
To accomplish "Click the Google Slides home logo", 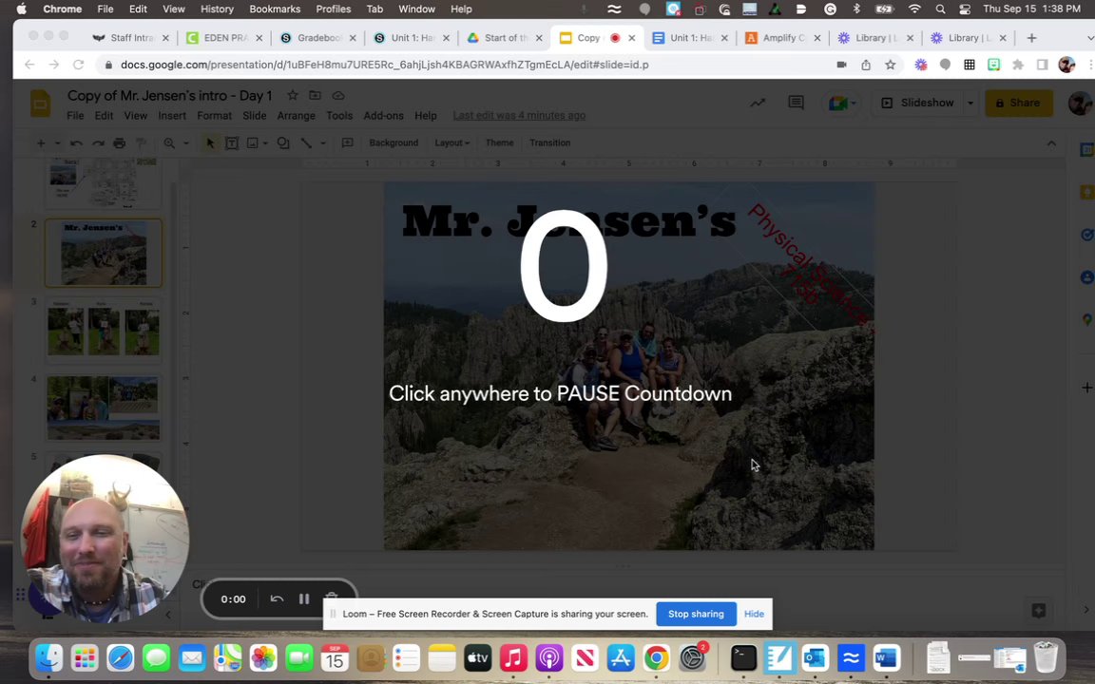I will (x=41, y=104).
